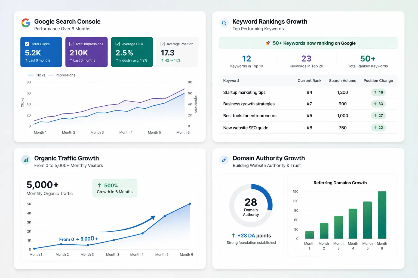418x278 pixels.
Task: Click the Search Volume column header
Action: [343, 81]
